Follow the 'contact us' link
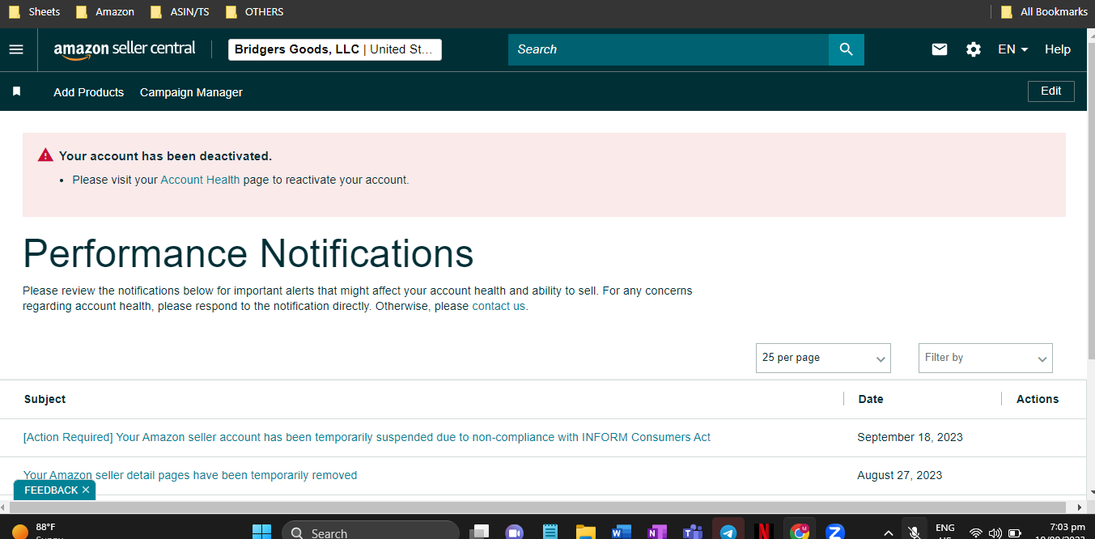 (499, 306)
